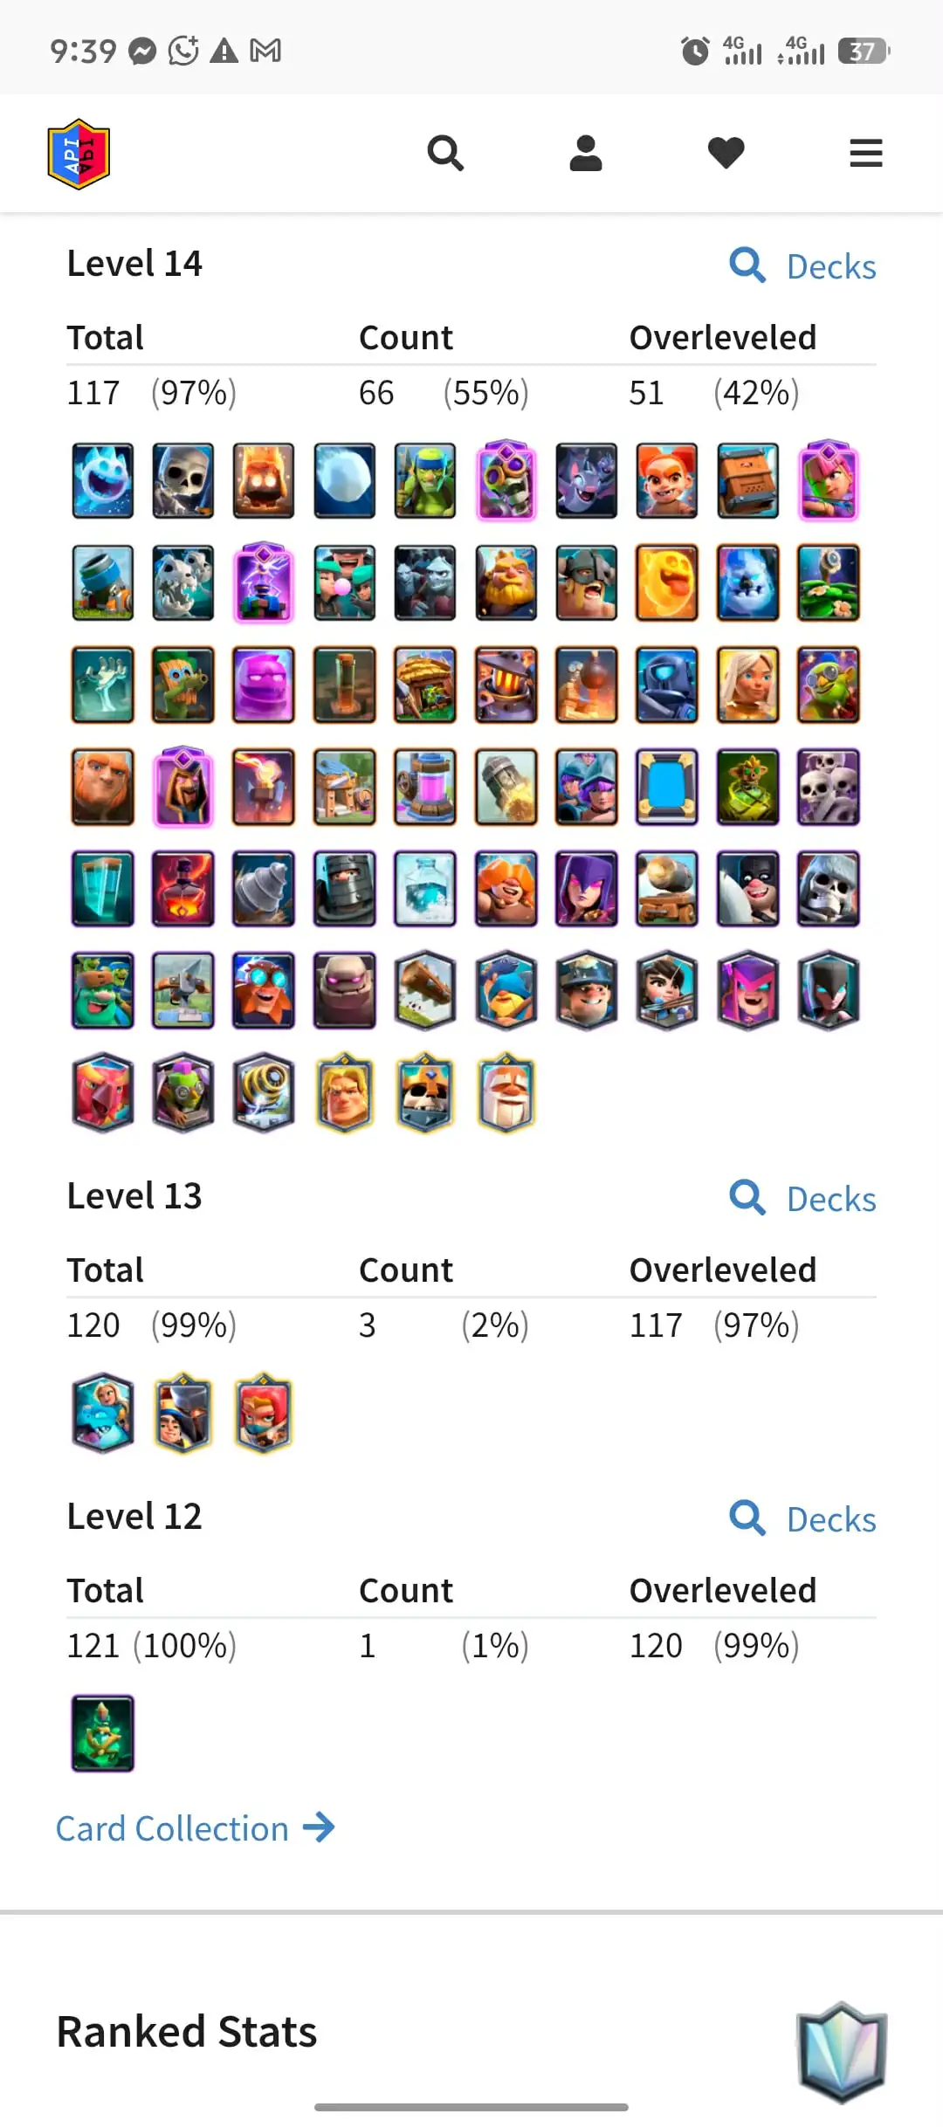943x2127 pixels.
Task: Tap the Ranked Stats league badge
Action: 842,2051
